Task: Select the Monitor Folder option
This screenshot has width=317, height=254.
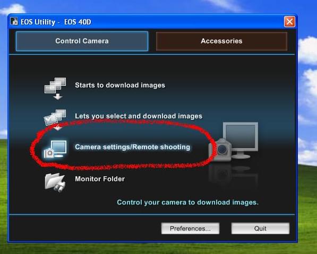Action: [x=100, y=179]
